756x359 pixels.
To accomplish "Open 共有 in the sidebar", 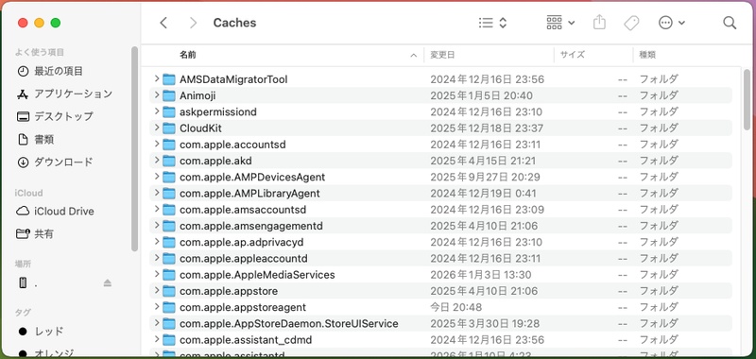I will point(36,234).
